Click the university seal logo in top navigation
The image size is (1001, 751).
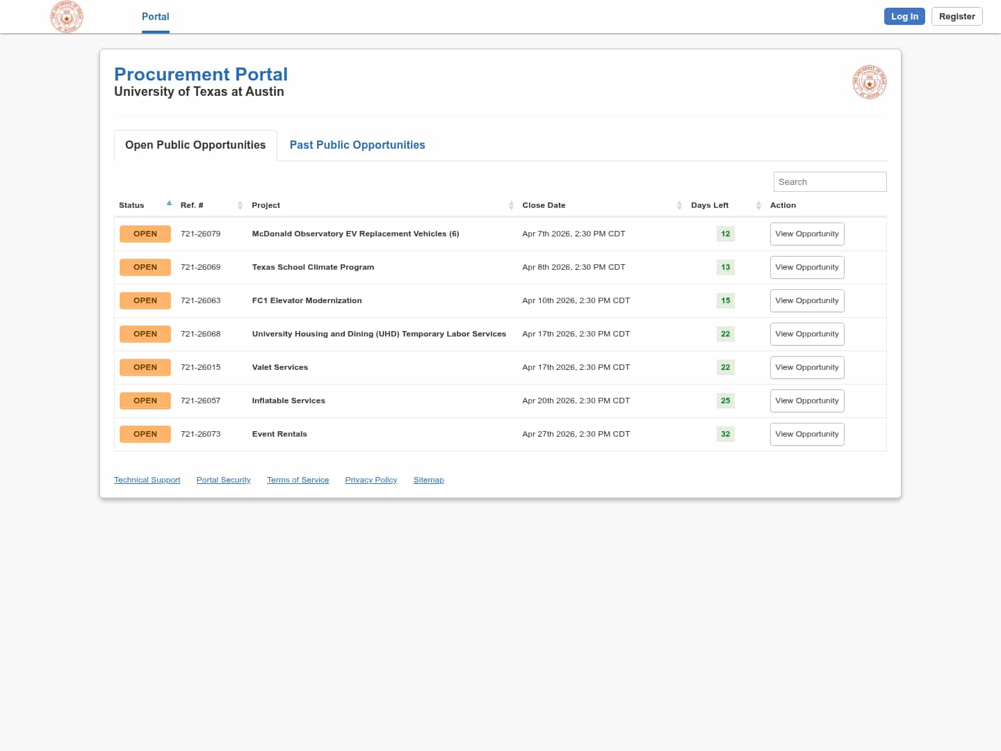coord(67,17)
